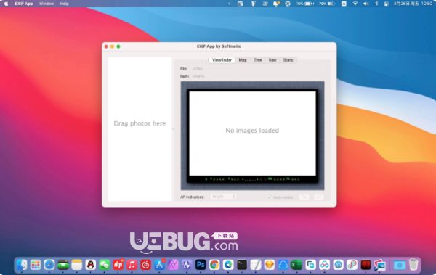Open Launchpad in the Dock
The height and width of the screenshot is (275, 436).
(36, 265)
